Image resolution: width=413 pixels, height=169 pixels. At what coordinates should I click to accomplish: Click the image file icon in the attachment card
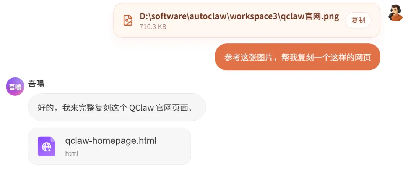[x=128, y=21]
